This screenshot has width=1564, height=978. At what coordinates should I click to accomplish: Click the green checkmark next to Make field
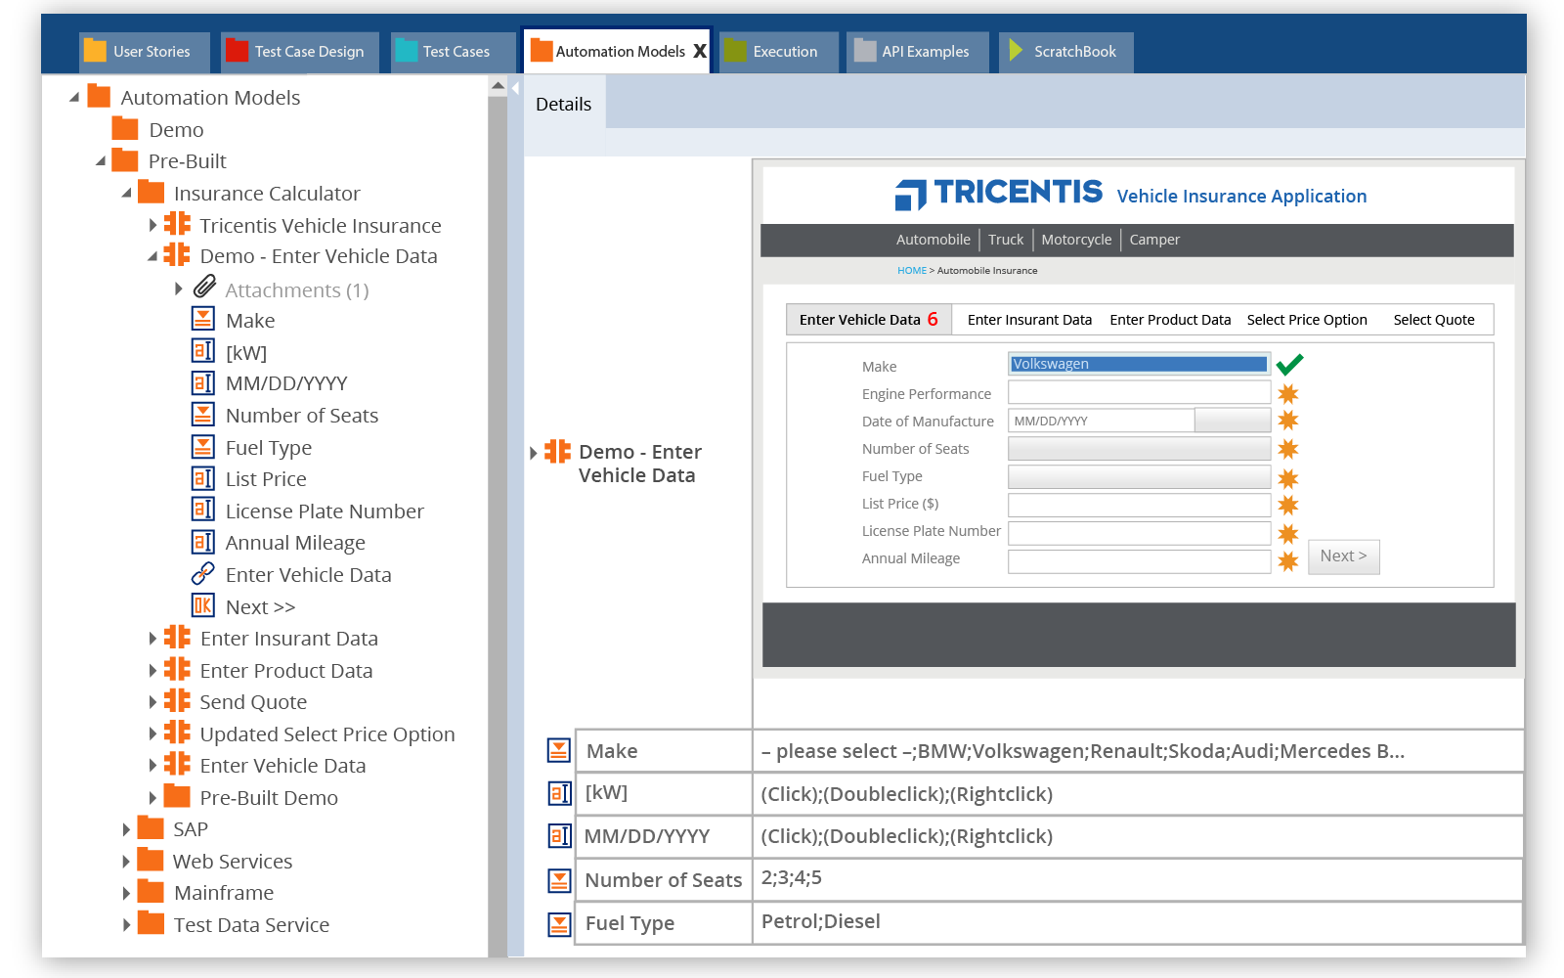coord(1290,364)
